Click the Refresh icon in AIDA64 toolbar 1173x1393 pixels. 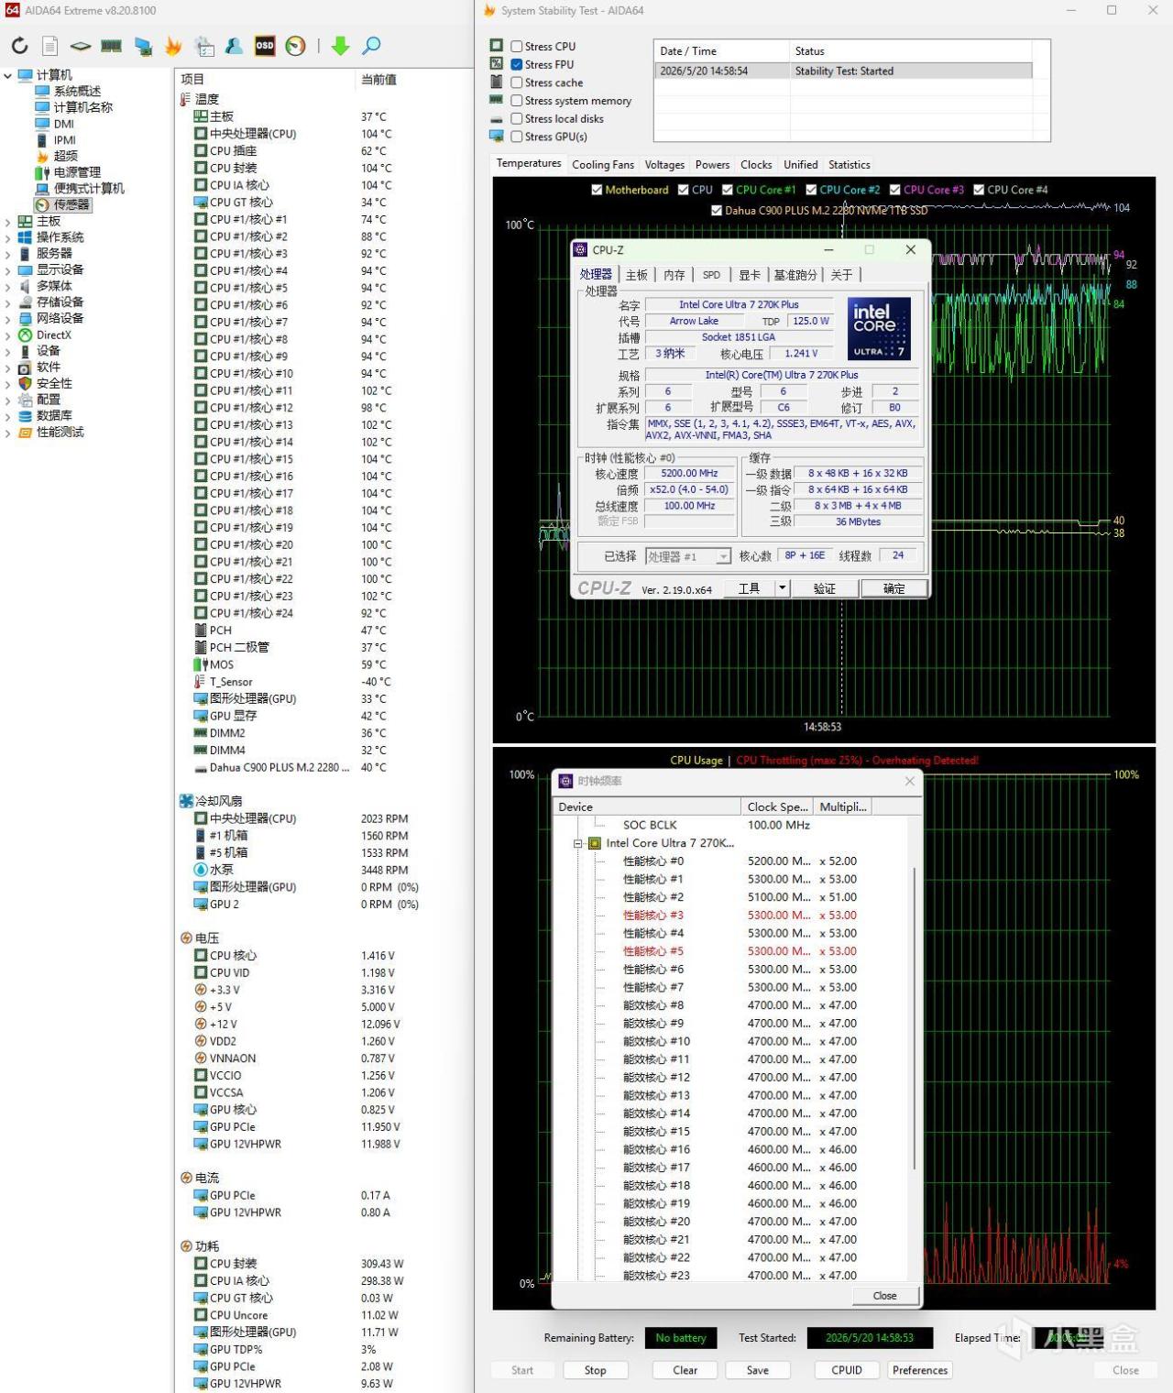tap(20, 46)
